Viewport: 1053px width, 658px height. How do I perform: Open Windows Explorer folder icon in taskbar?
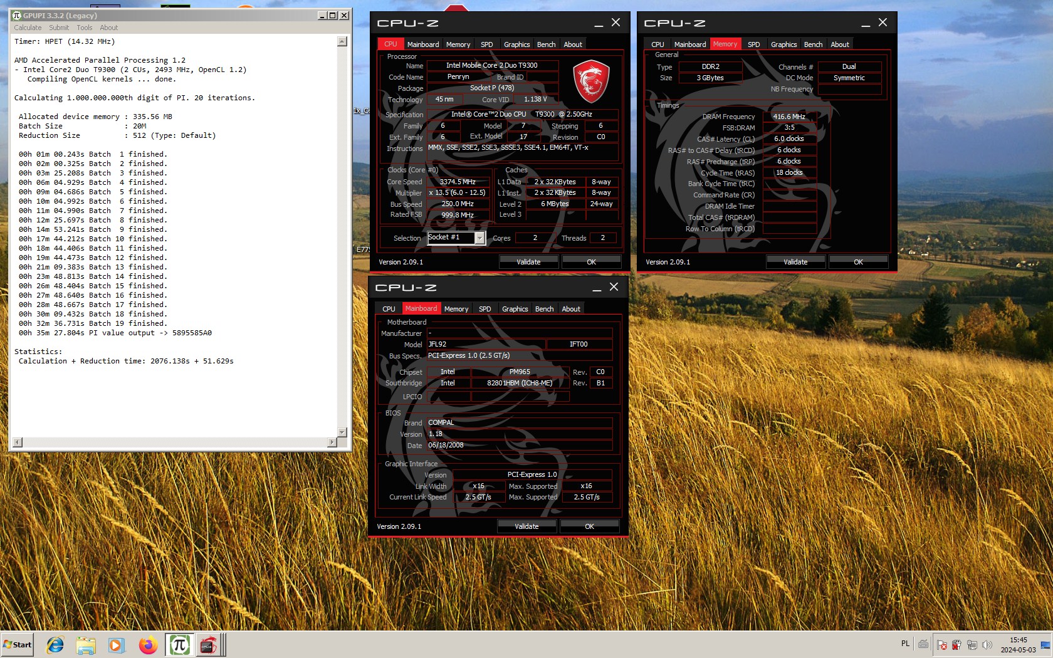pos(86,645)
